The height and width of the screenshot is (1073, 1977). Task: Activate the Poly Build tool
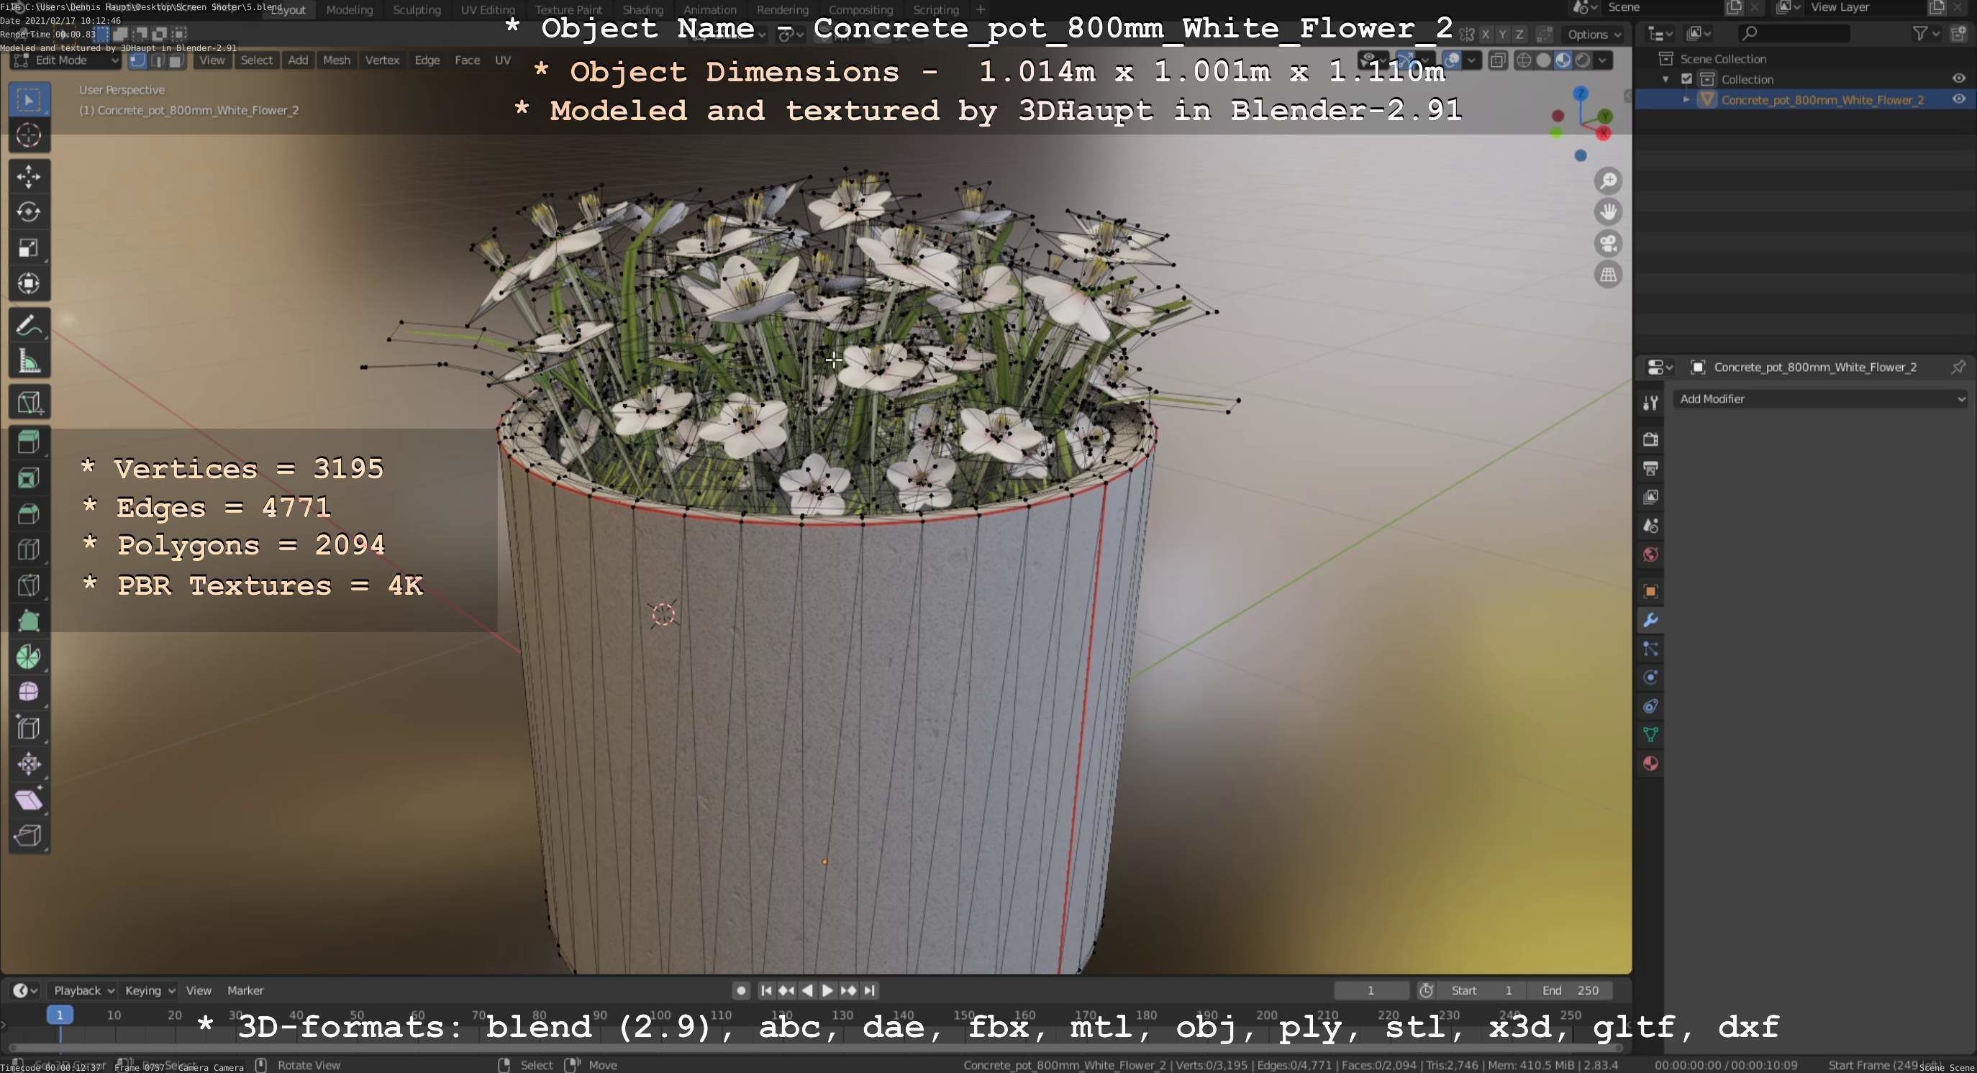pos(29,621)
